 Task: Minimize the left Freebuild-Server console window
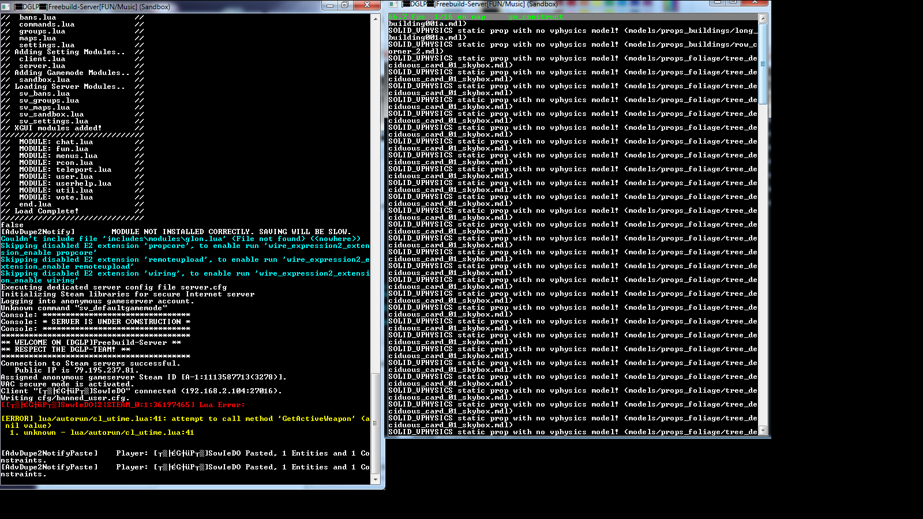tap(329, 6)
